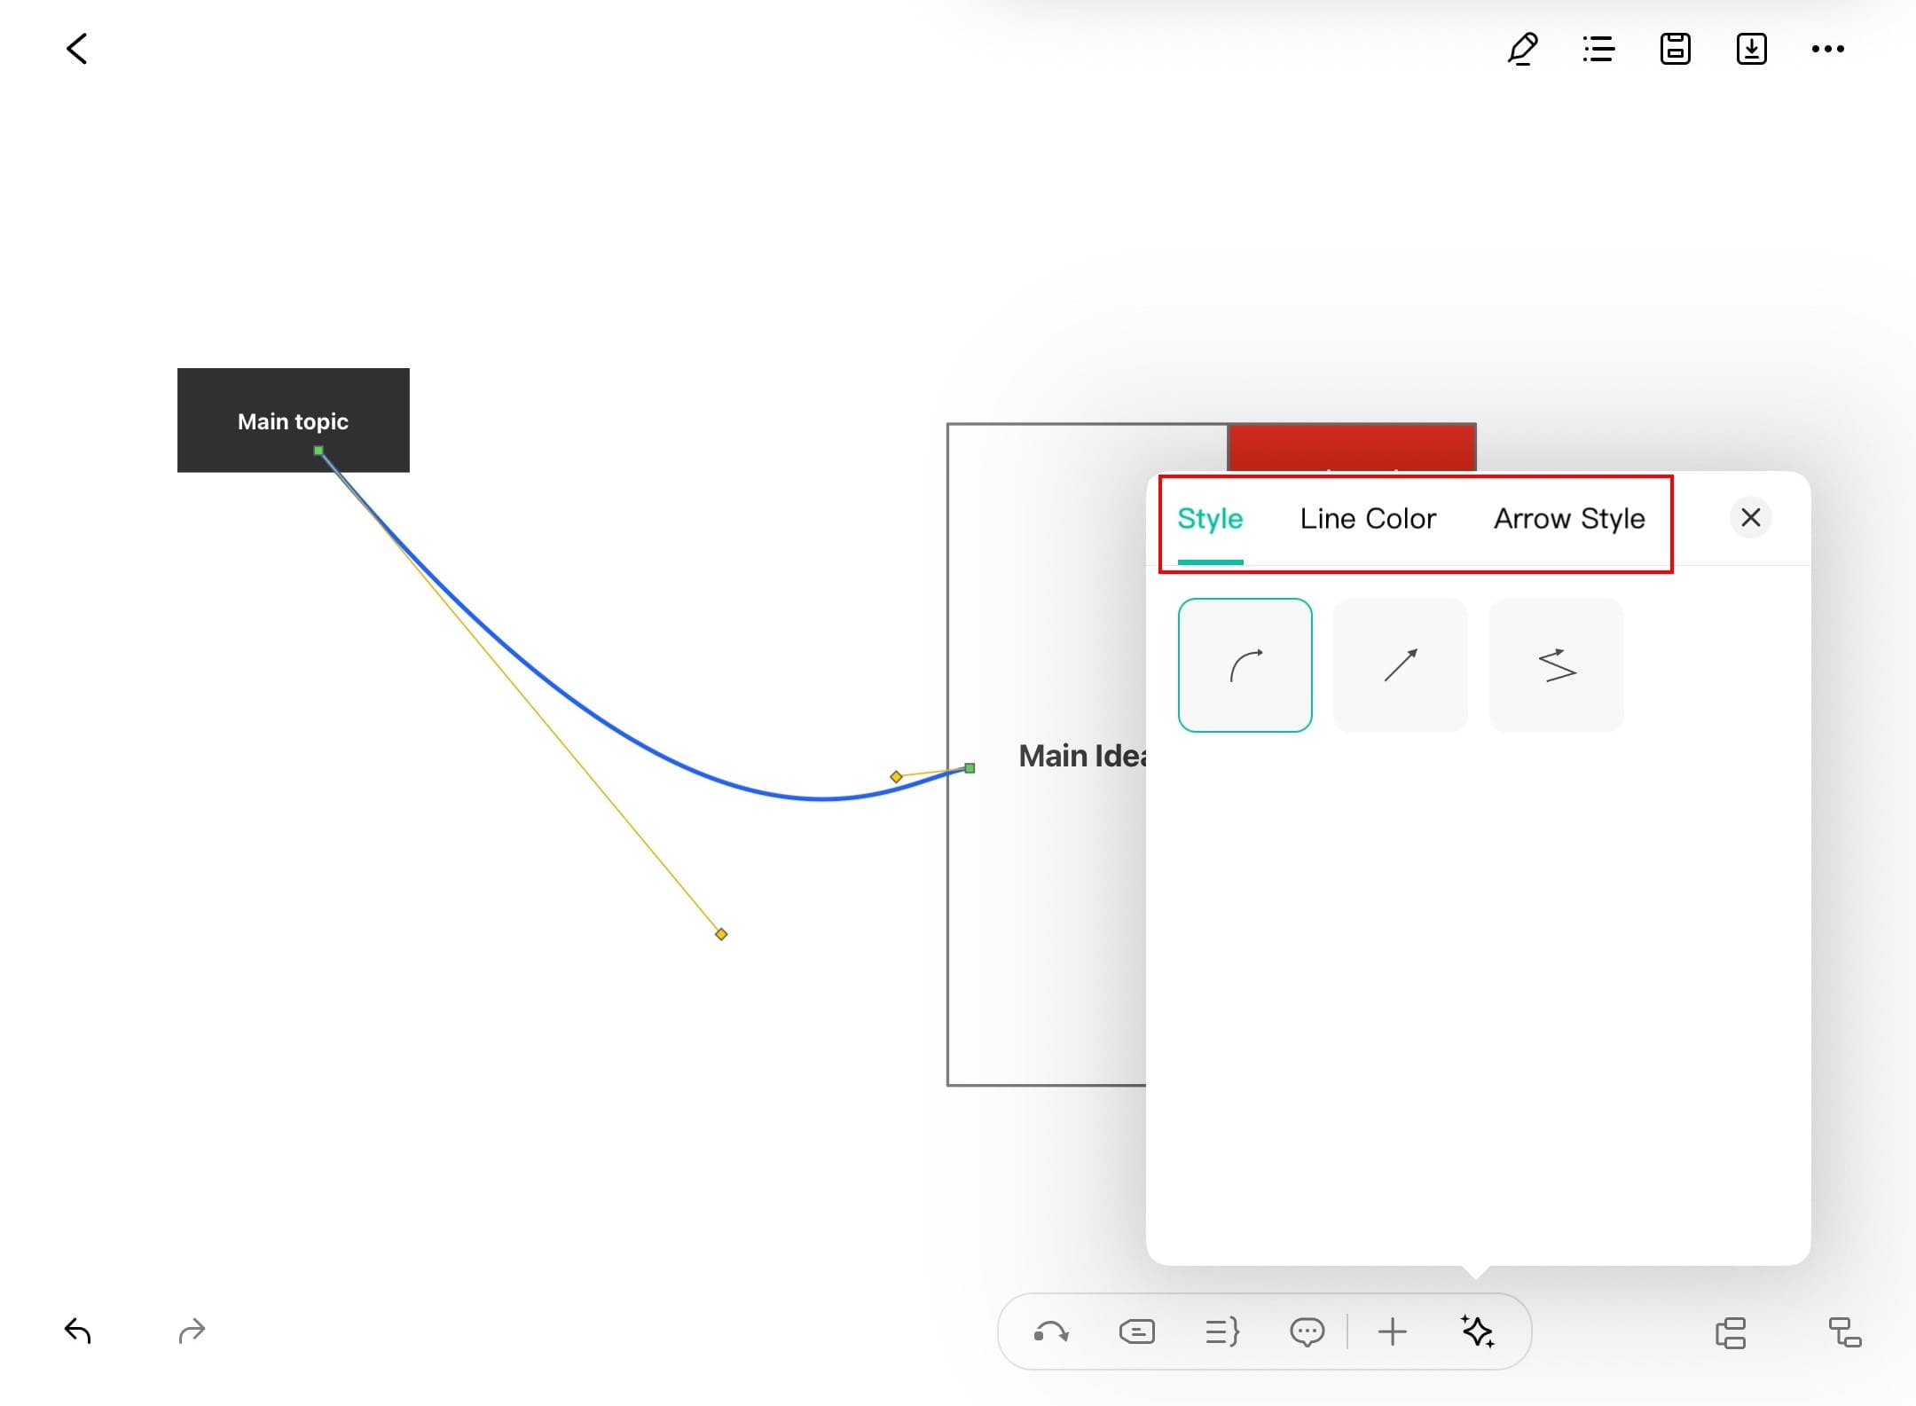1916x1406 pixels.
Task: Open the pen/brush format tool
Action: point(1522,49)
